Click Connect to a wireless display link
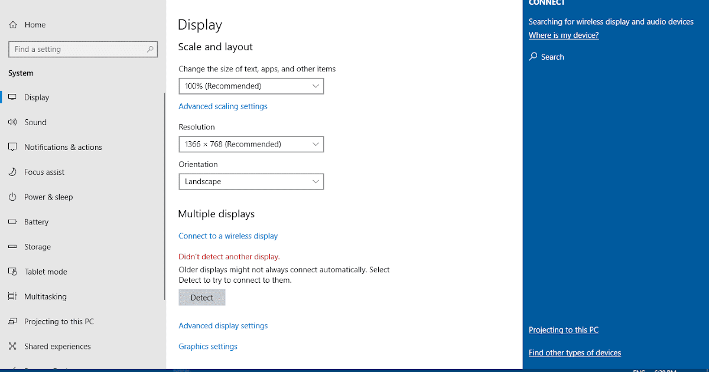Screen dimensions: 709x372 [x=228, y=236]
